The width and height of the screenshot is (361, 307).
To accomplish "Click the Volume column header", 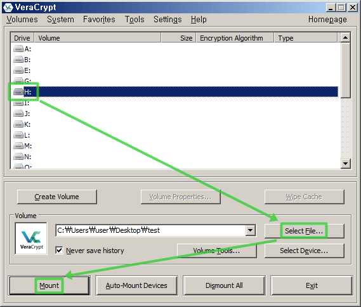I will [x=98, y=38].
